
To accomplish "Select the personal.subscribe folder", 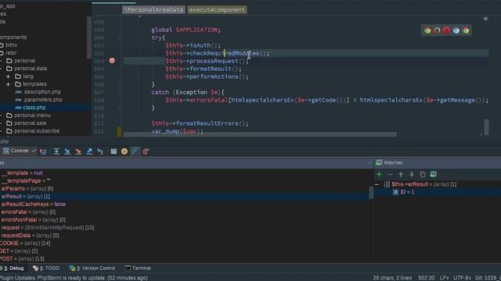I will (x=37, y=131).
